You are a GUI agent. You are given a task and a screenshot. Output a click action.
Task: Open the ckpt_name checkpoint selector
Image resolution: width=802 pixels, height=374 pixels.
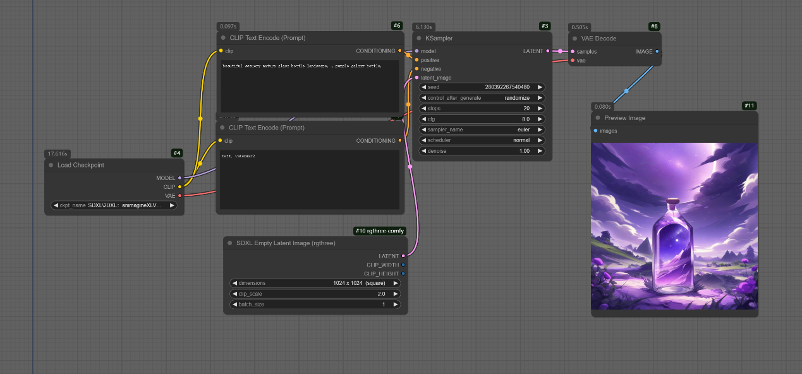click(114, 205)
